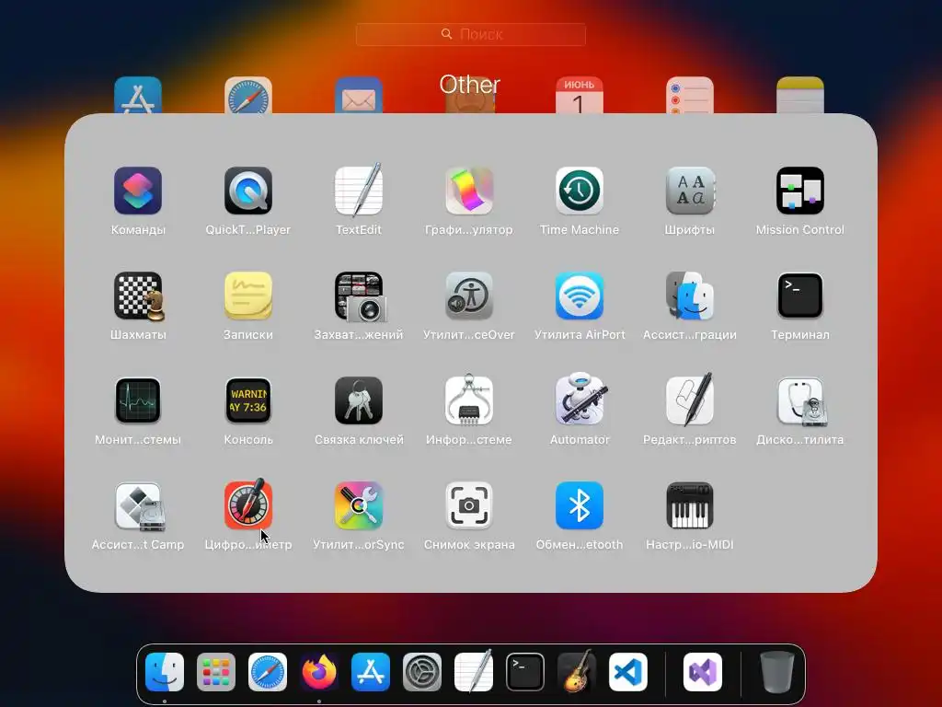942x707 pixels.
Task: Launch Утилита AirPort
Action: 580,296
